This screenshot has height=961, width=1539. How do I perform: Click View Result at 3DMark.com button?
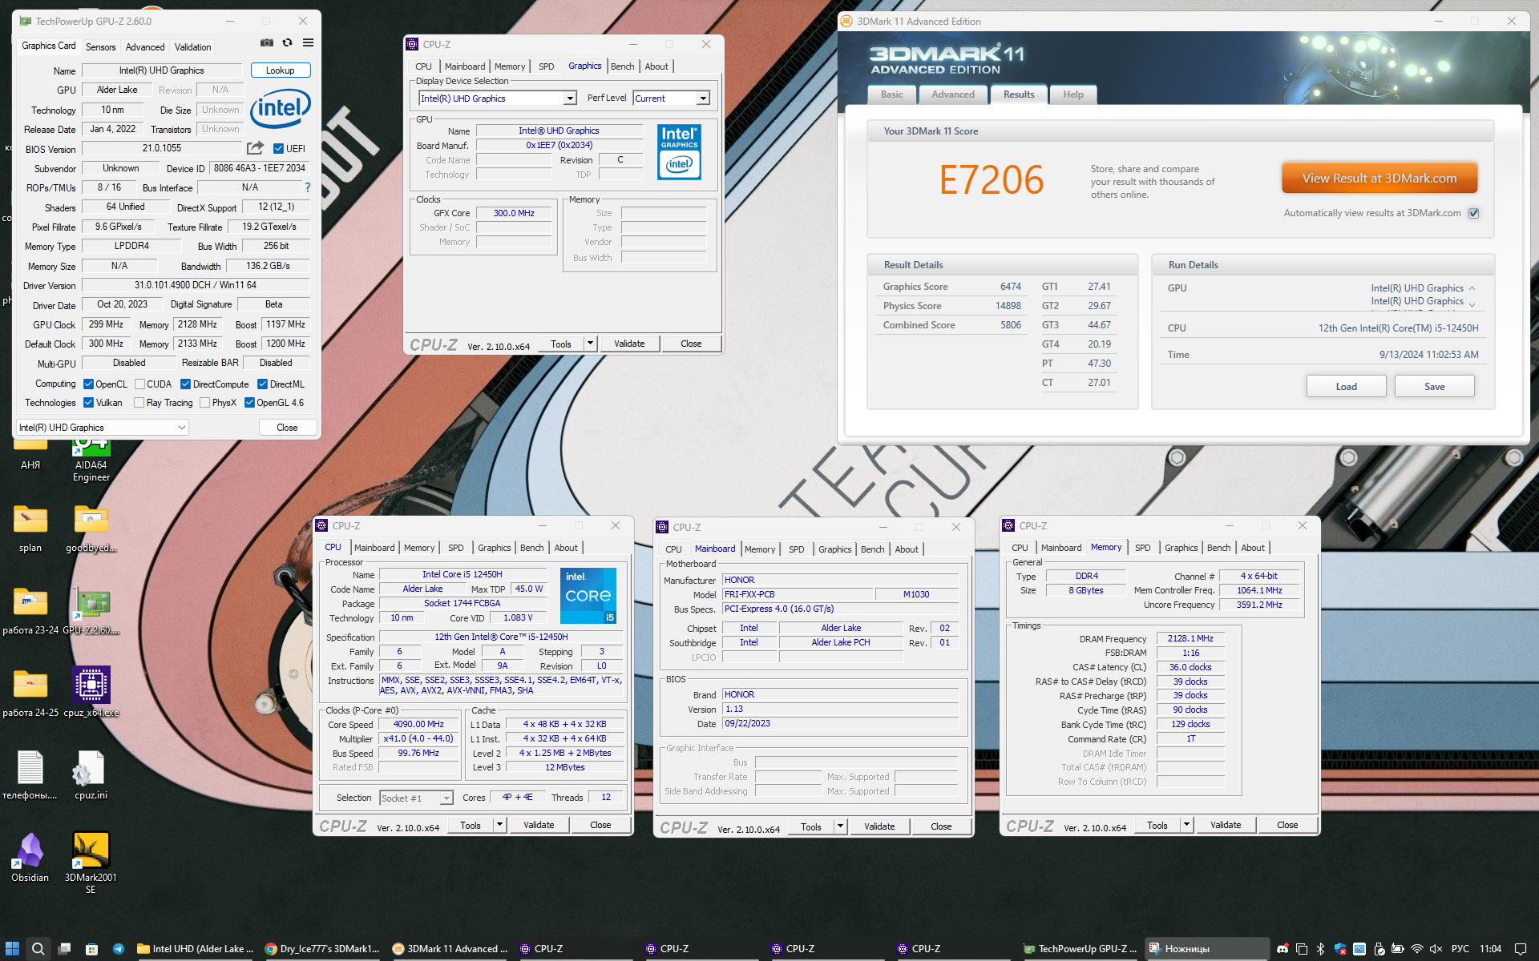(1379, 179)
